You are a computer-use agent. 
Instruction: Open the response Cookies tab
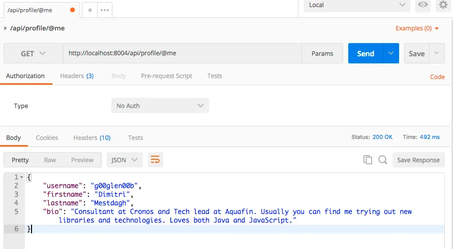pos(47,137)
